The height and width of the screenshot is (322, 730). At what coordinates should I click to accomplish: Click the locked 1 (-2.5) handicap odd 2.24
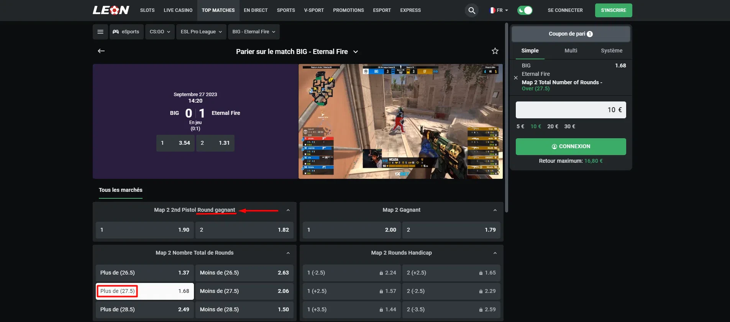click(352, 273)
